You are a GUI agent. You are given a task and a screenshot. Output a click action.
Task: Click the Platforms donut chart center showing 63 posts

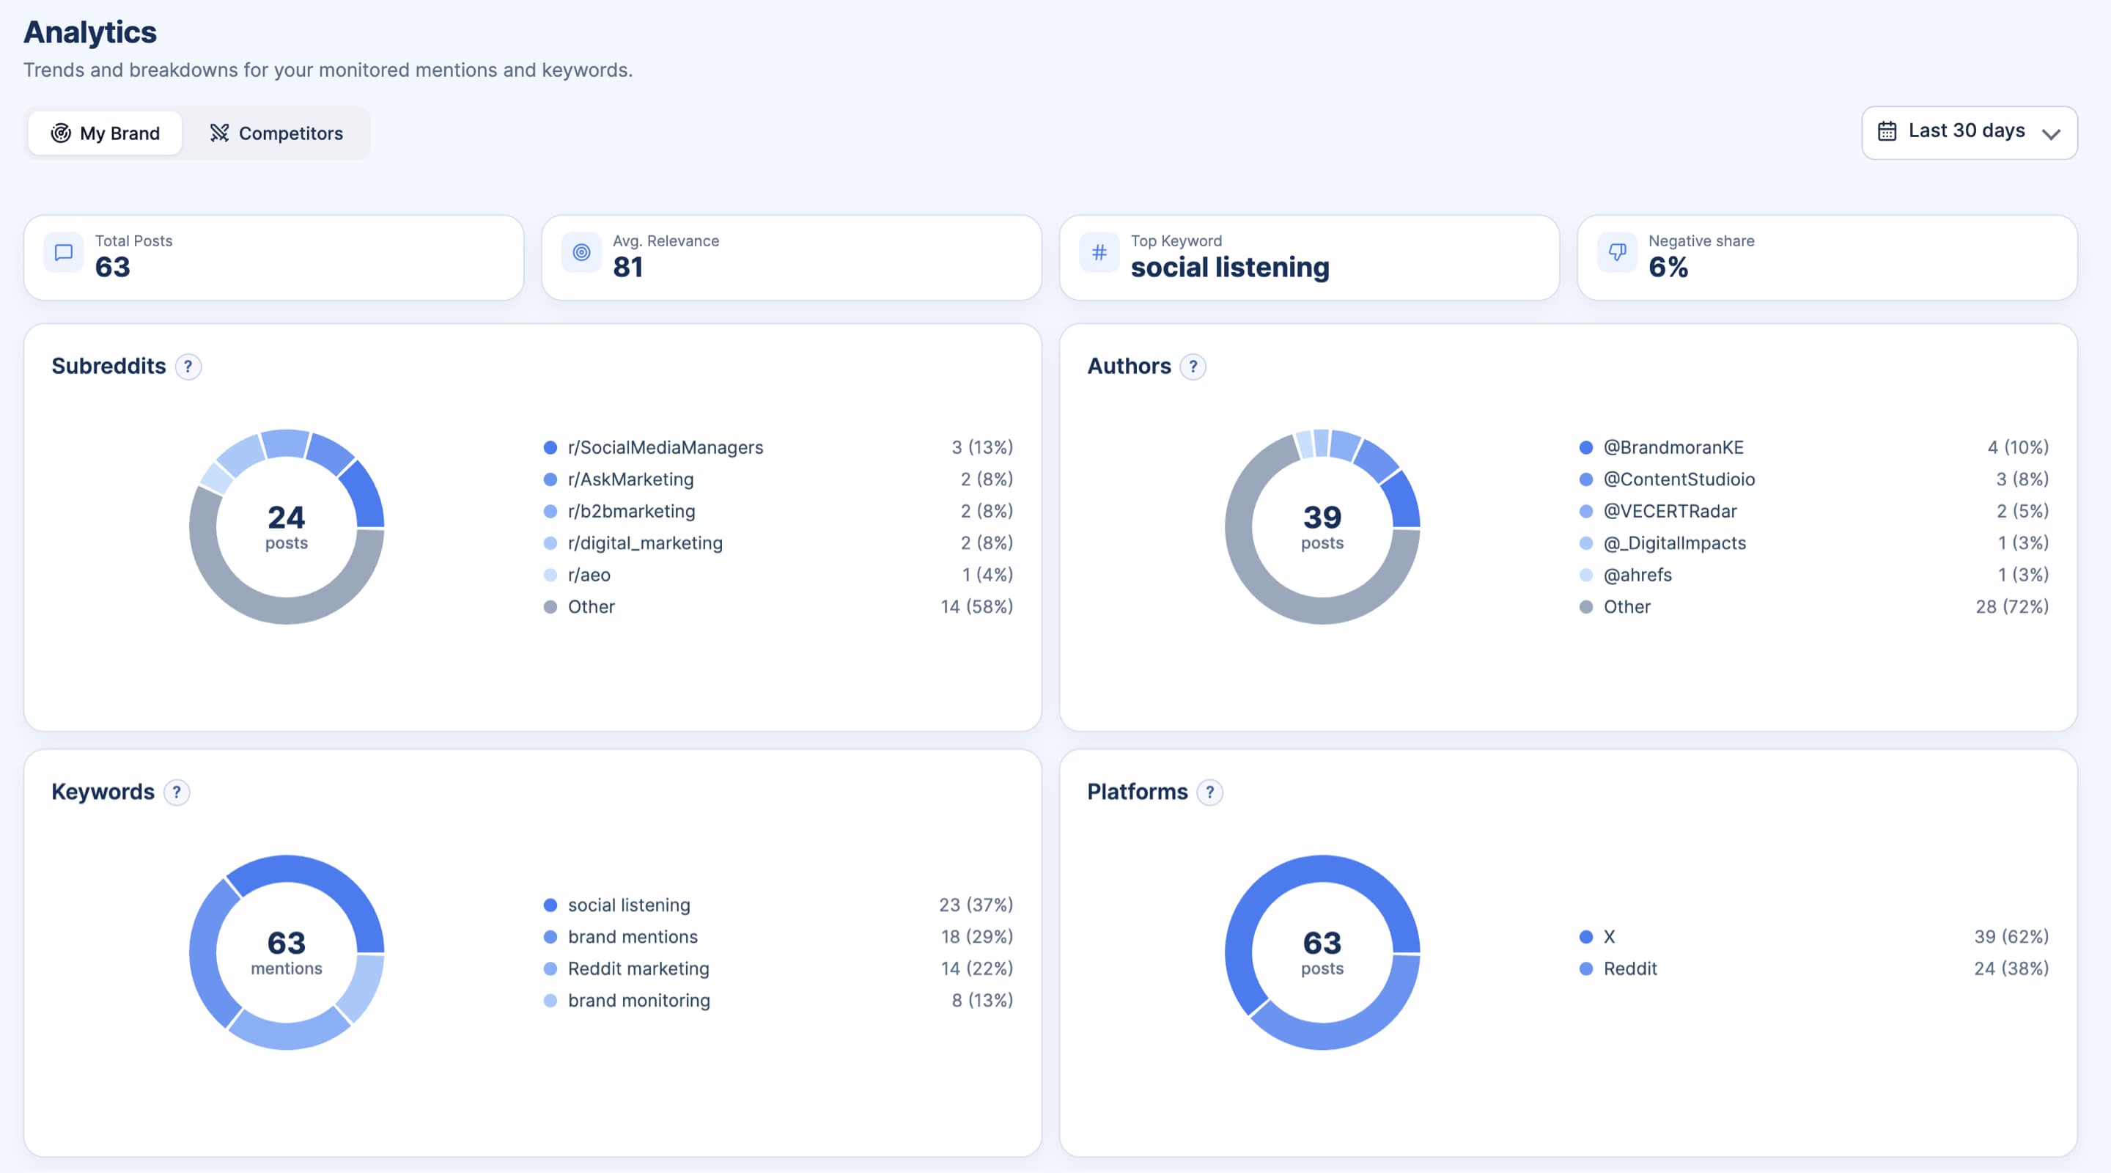point(1322,952)
